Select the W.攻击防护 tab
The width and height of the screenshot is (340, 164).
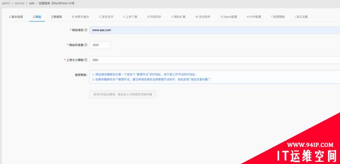[203, 17]
